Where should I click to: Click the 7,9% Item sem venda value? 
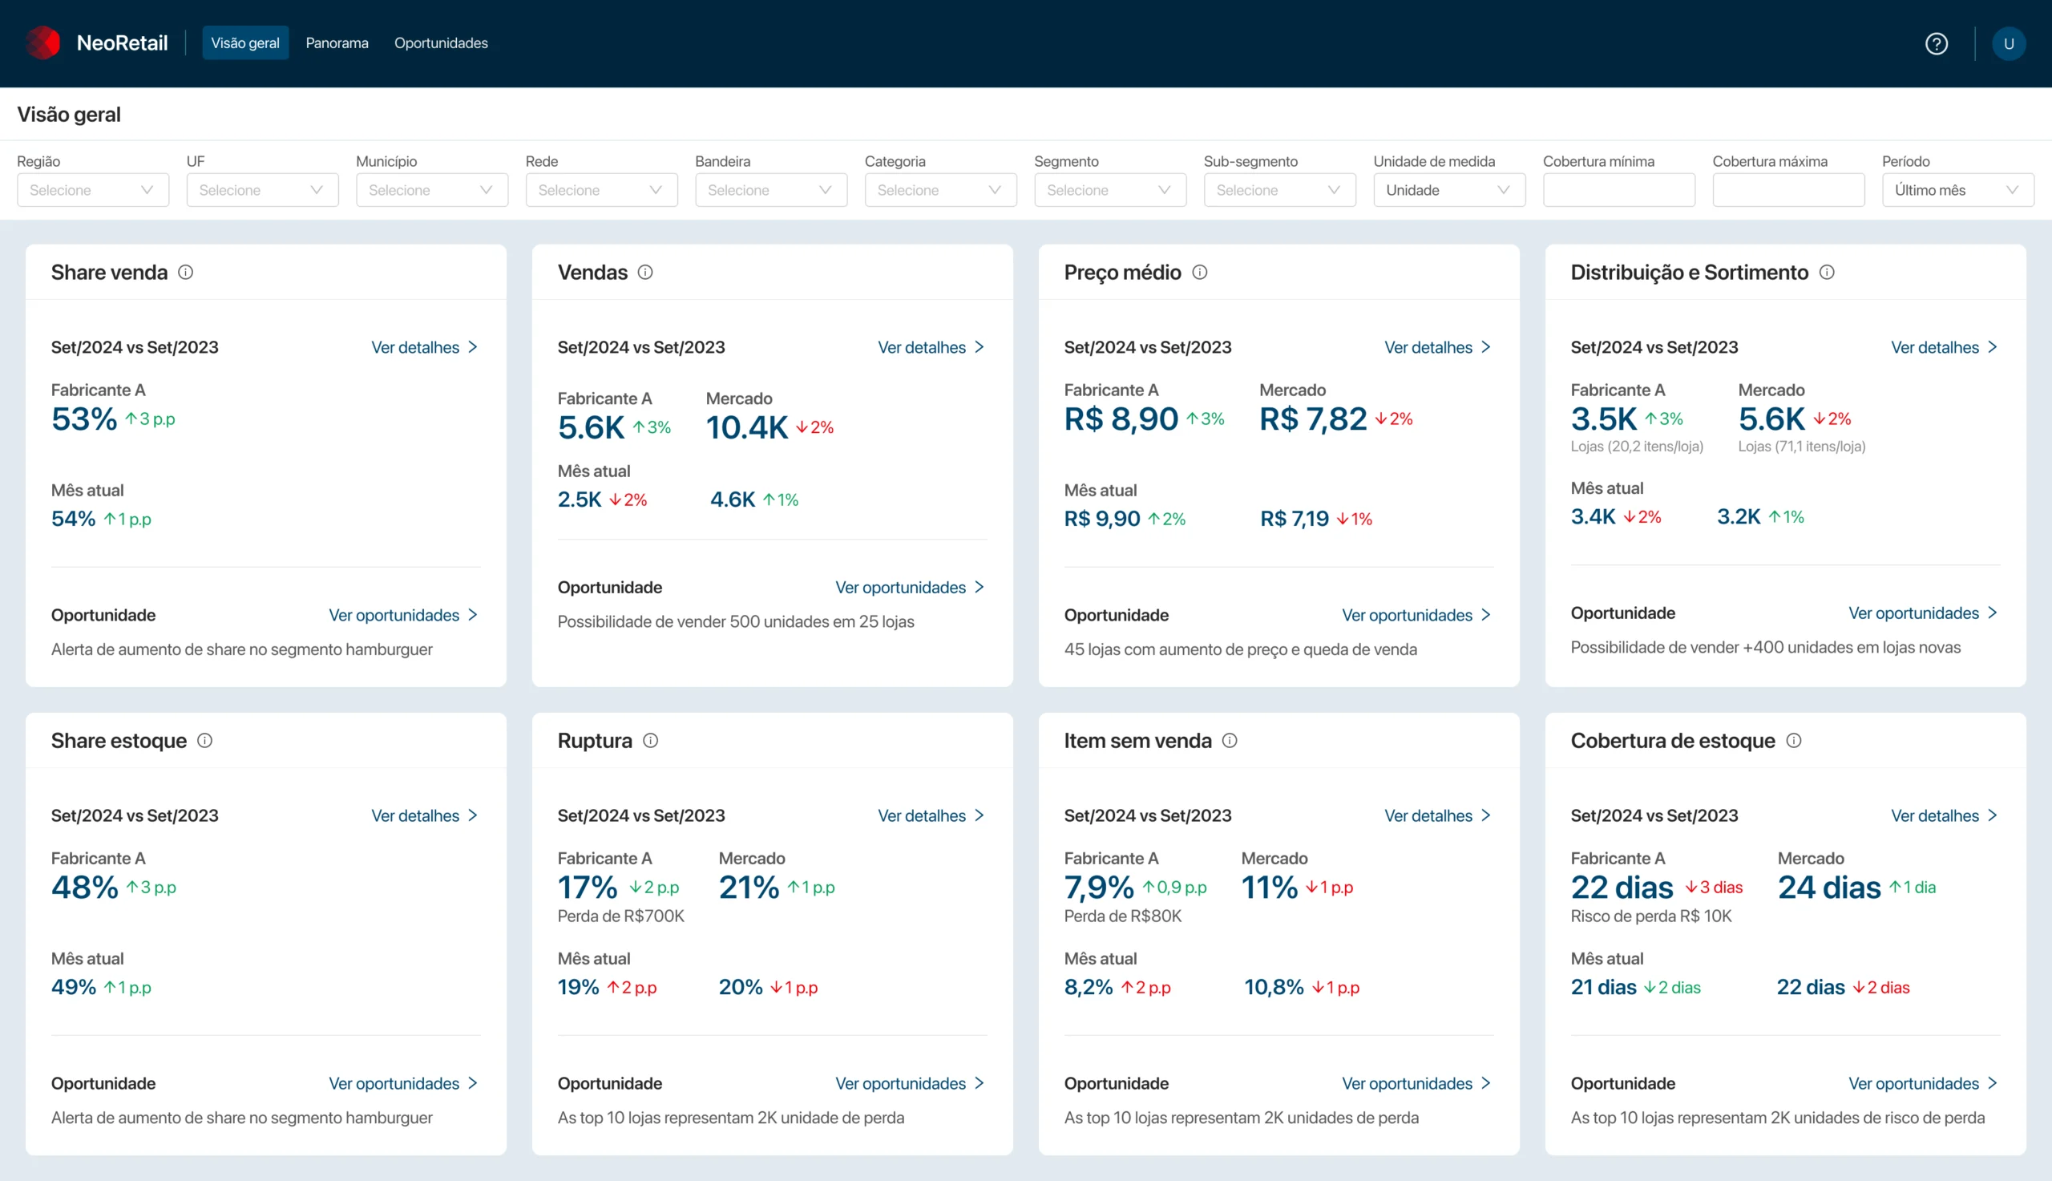tap(1099, 888)
